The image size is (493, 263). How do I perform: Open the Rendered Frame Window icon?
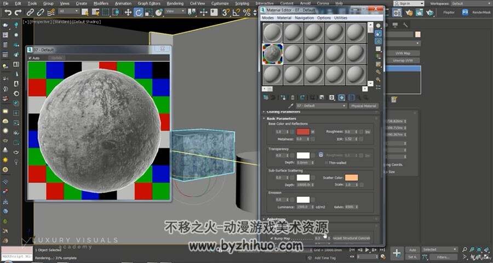pyautogui.click(x=419, y=13)
